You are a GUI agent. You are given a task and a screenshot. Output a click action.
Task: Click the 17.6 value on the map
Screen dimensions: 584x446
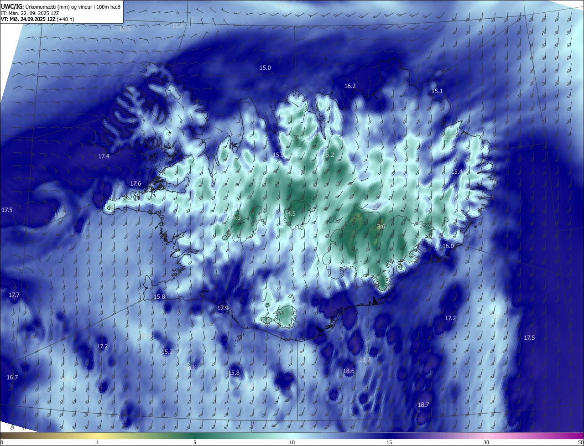(136, 183)
